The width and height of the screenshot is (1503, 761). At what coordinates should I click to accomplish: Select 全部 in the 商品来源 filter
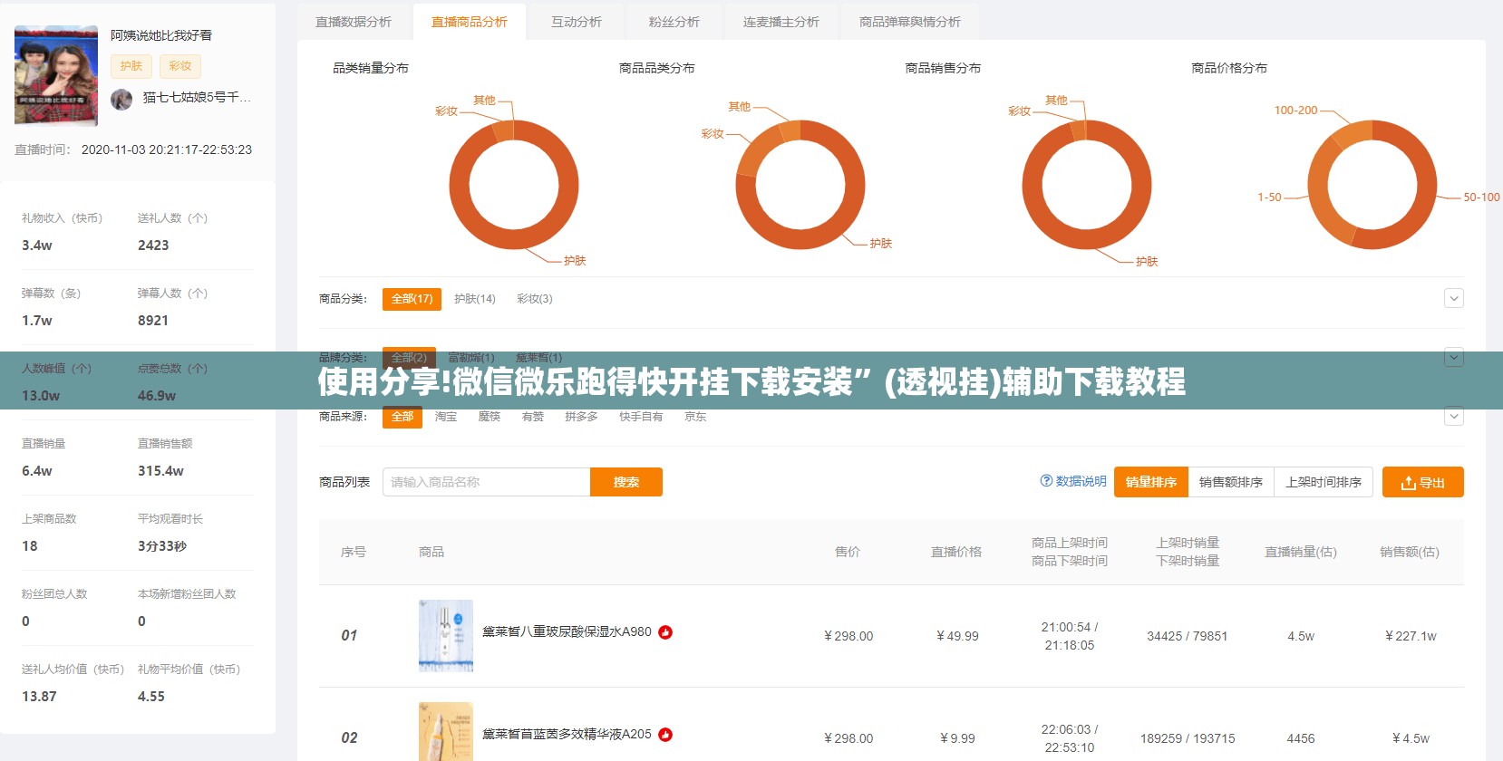(402, 417)
